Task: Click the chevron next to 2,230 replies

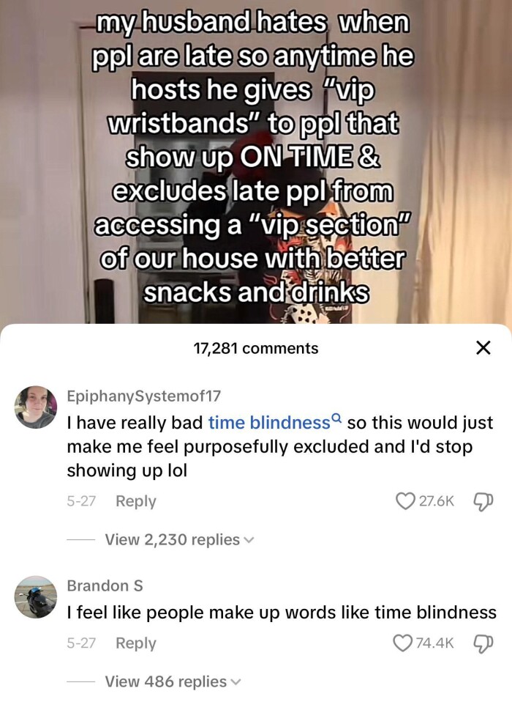Action: (249, 540)
